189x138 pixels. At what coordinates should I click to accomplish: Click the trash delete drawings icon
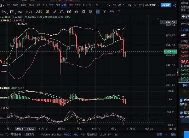[x=119, y=12]
